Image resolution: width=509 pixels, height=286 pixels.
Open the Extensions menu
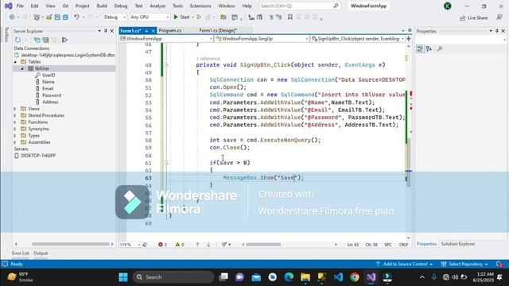tap(200, 6)
